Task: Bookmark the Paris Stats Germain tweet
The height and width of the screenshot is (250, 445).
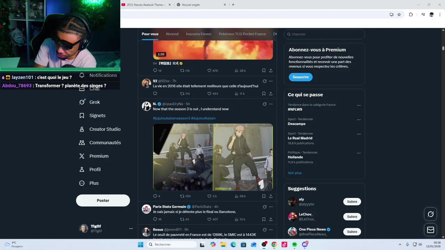Action: (x=264, y=219)
